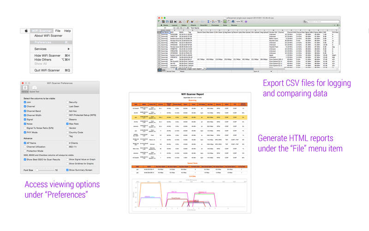Select the General icon in WiFi Scanner Preferences
Viewport: 369px width, 231px height.
click(25, 89)
